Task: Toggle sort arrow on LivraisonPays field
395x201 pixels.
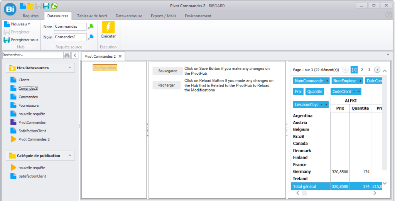Action: coord(321,104)
